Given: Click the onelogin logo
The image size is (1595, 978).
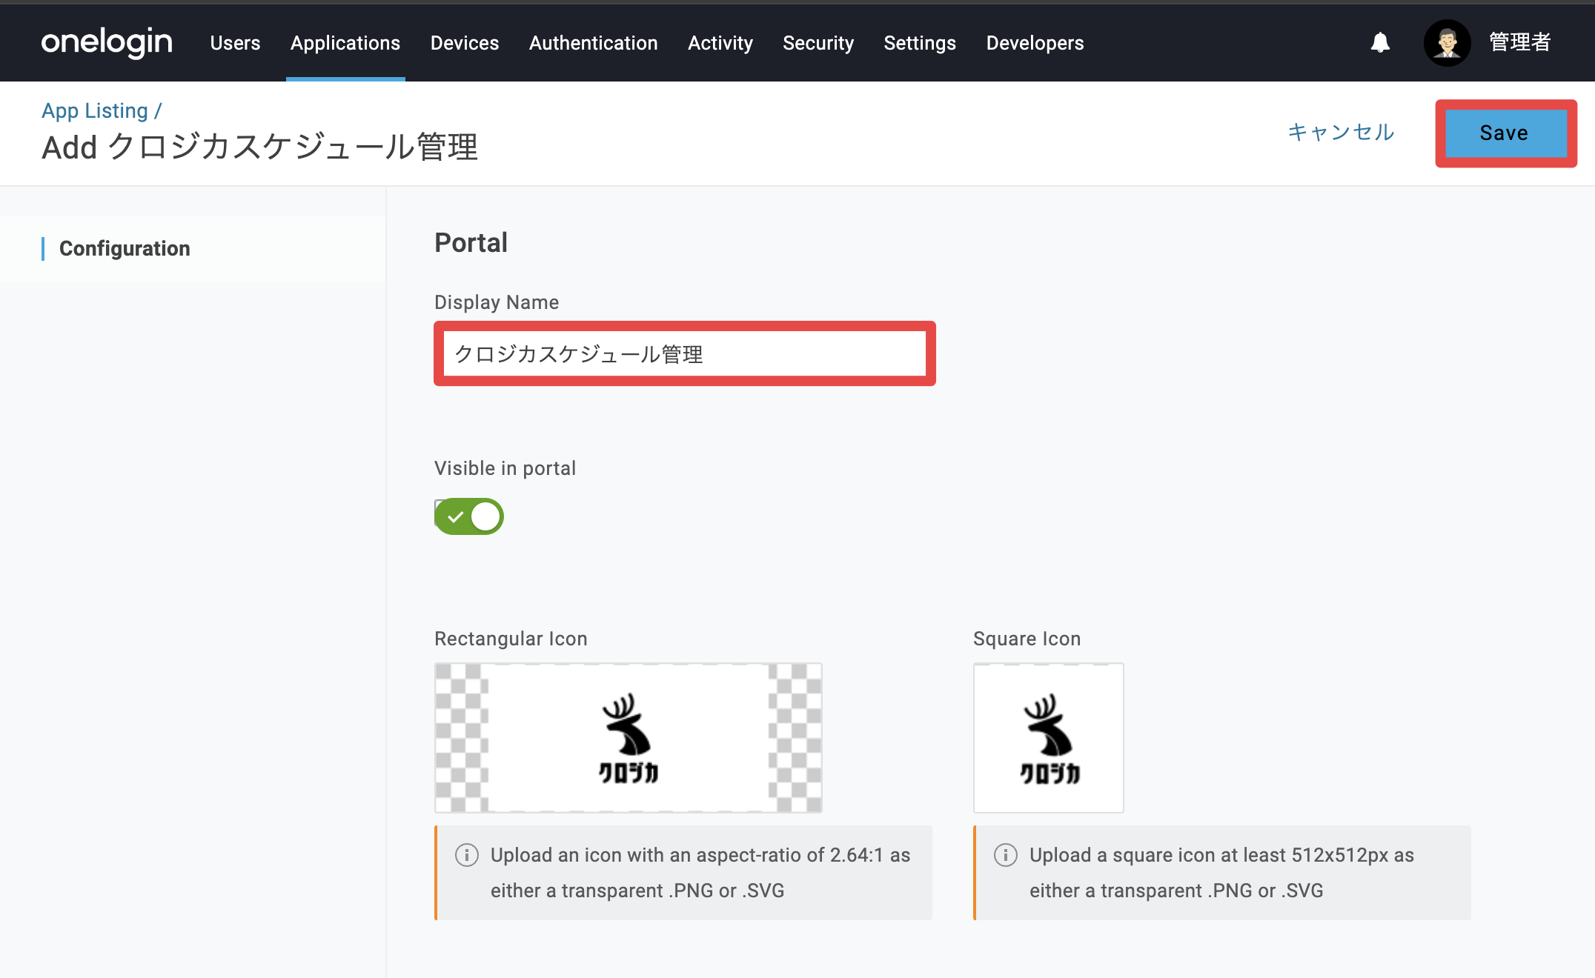Looking at the screenshot, I should [107, 42].
